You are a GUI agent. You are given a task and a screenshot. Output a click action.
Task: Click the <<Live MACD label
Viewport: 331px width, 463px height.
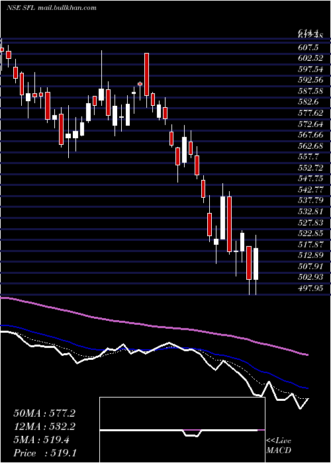coord(279,446)
